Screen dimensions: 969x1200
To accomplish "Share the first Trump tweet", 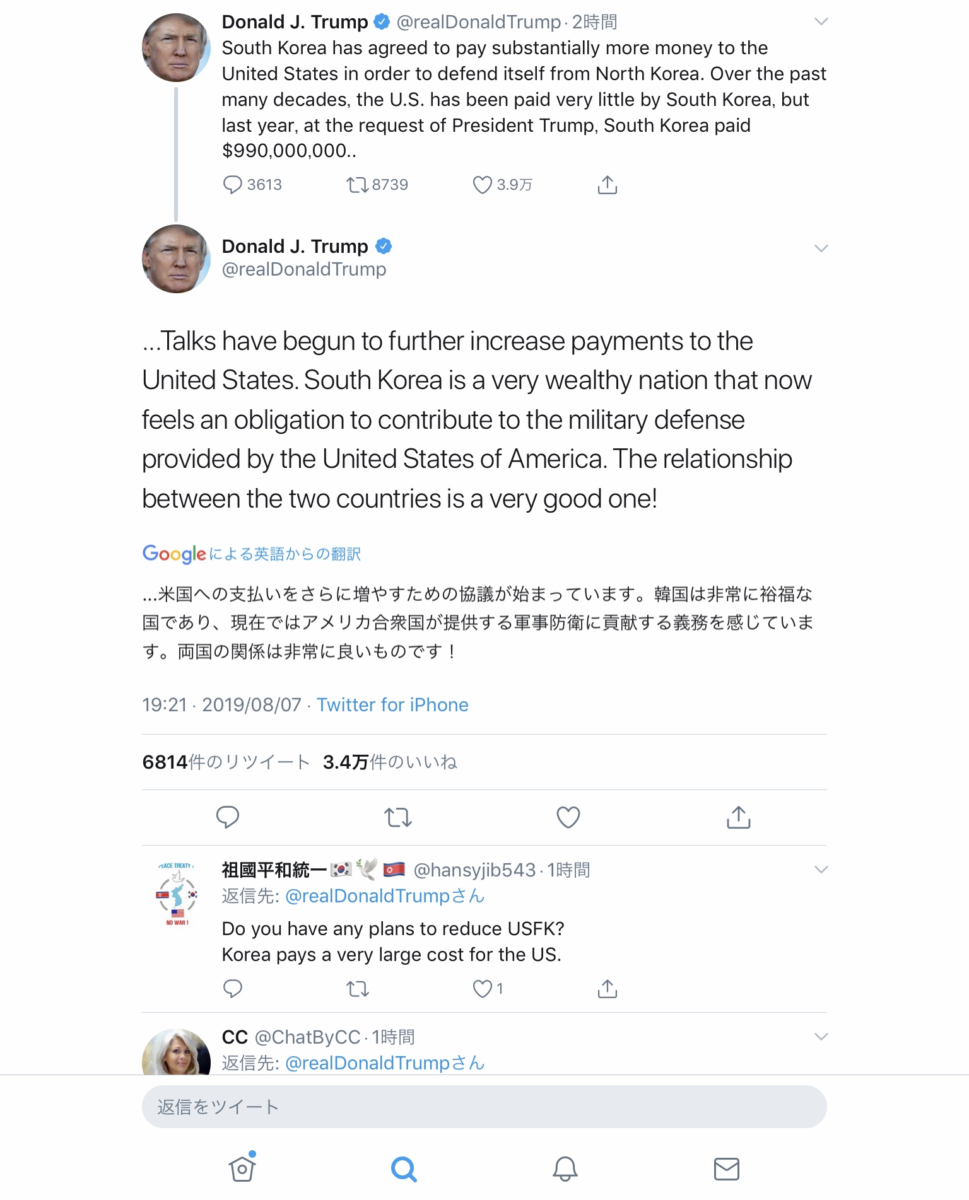I will 607,185.
